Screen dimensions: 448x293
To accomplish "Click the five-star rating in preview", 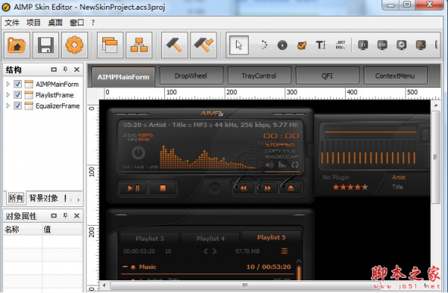I will point(350,187).
